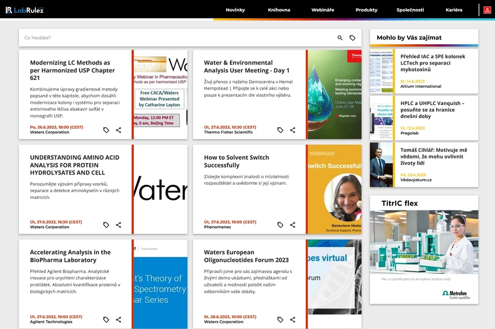Screen dimensions: 495x329
Task: Click the CACA/Waters webinar banner image
Action: [161, 95]
